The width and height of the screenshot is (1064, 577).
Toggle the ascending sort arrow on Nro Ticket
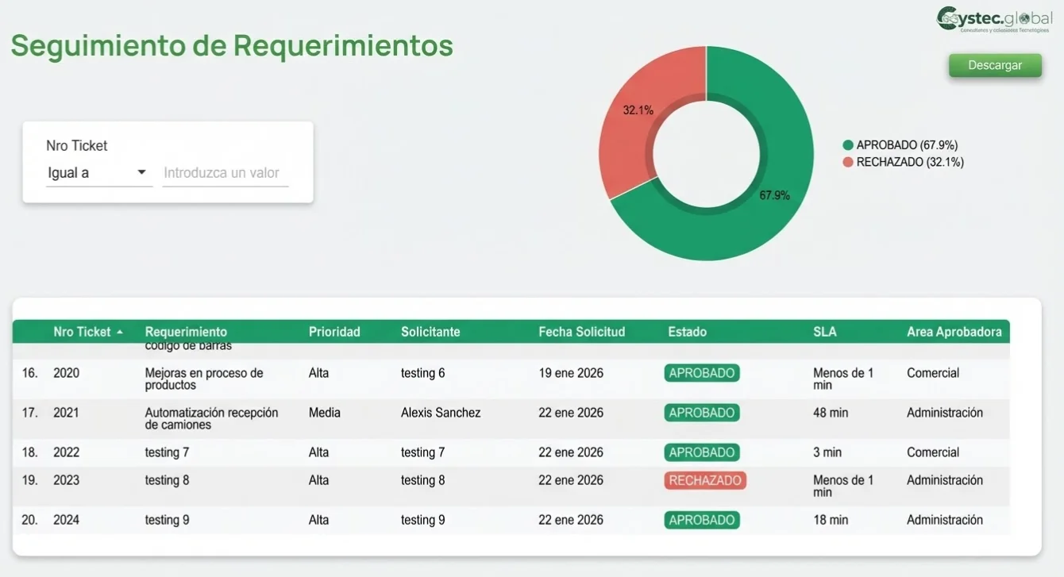(120, 331)
